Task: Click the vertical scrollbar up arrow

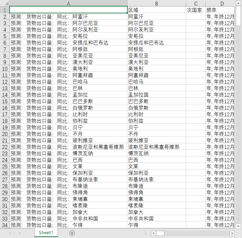Action: click(238, 3)
